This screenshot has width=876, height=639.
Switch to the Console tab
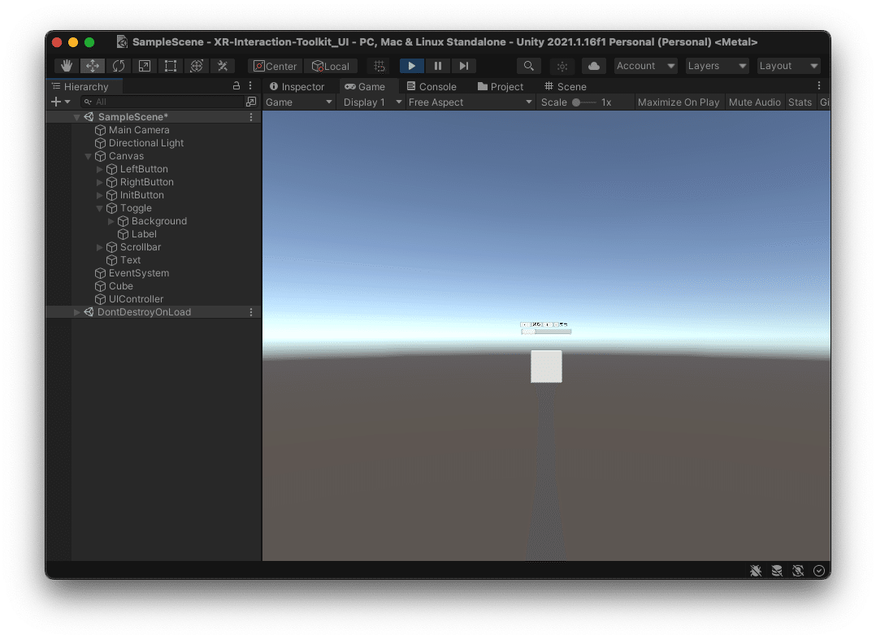[431, 87]
